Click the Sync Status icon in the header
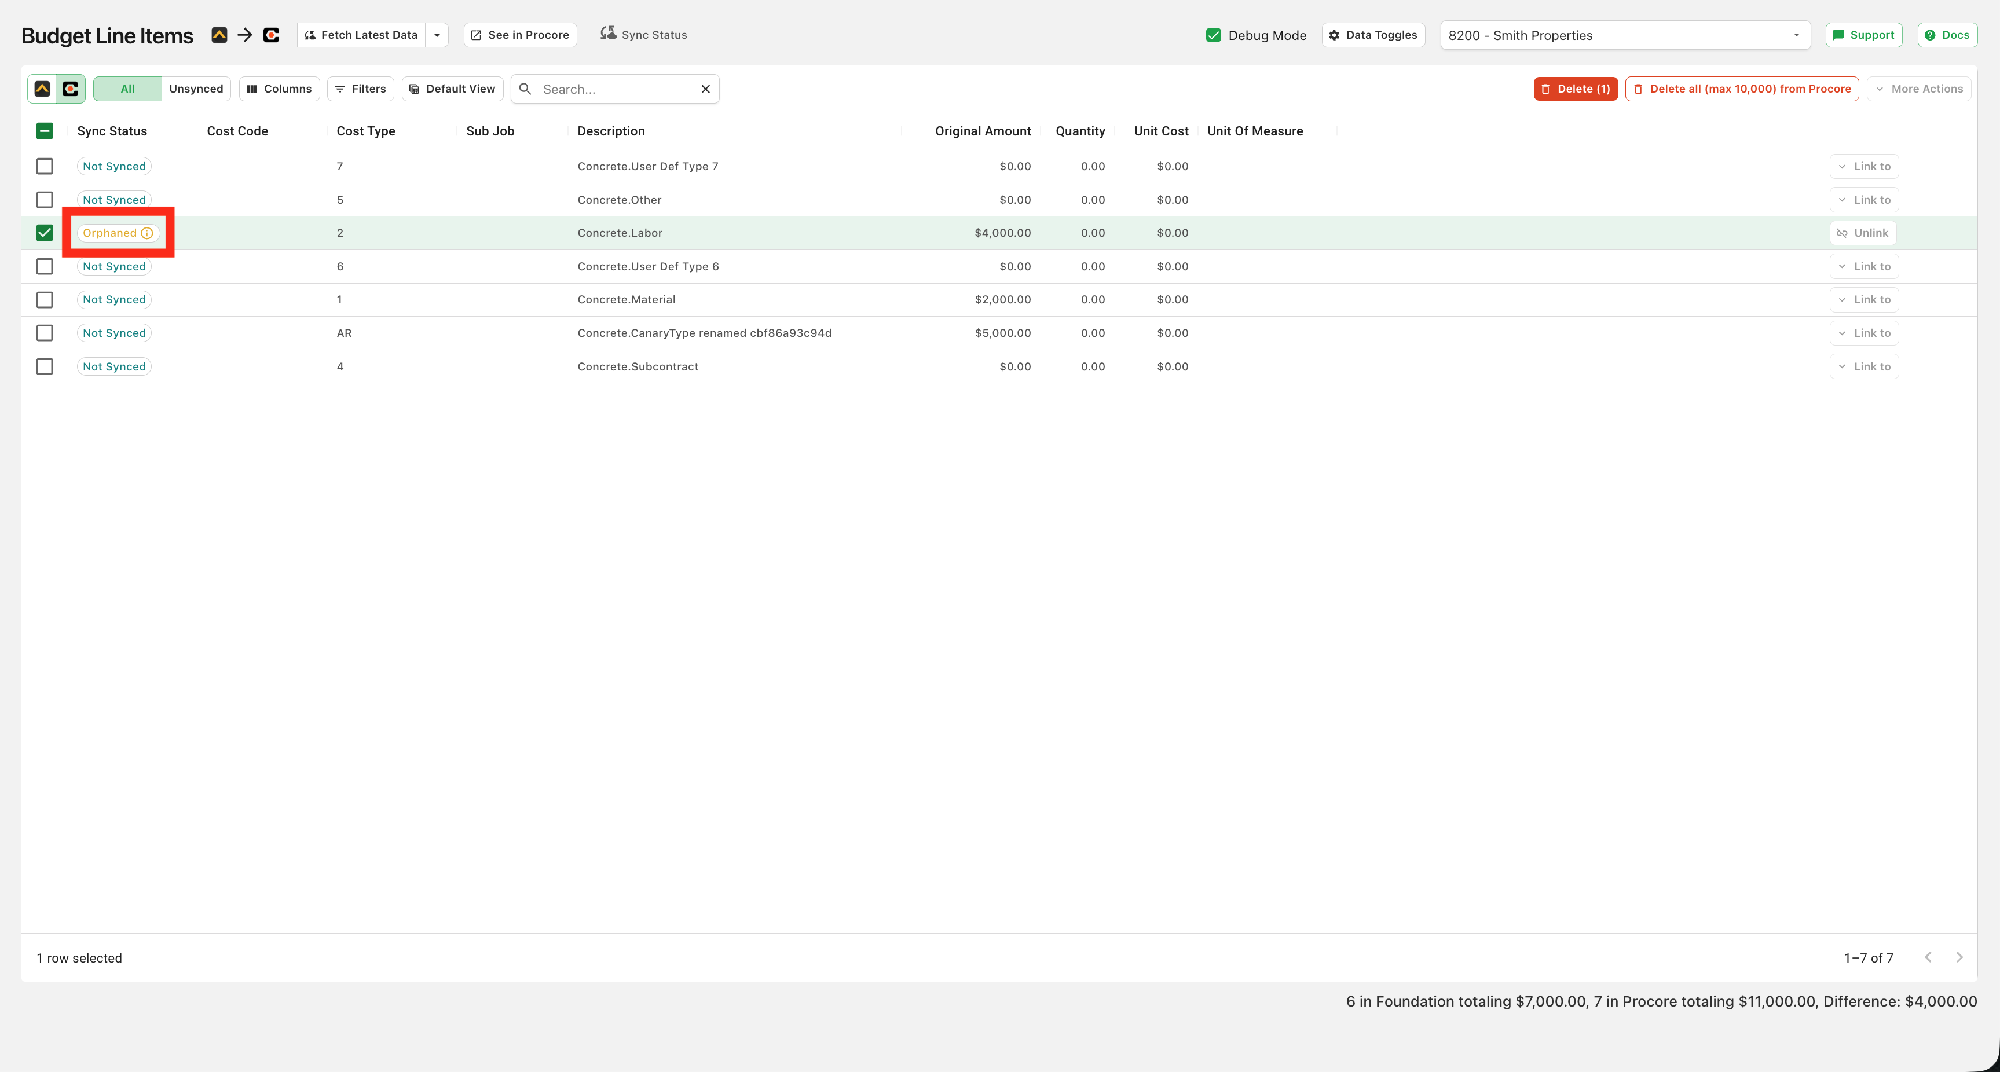This screenshot has width=2000, height=1072. tap(608, 34)
